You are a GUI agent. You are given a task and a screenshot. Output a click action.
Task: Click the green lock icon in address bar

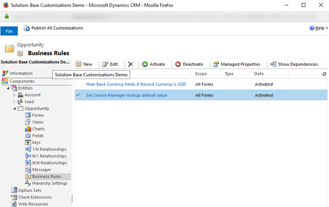pos(7,16)
